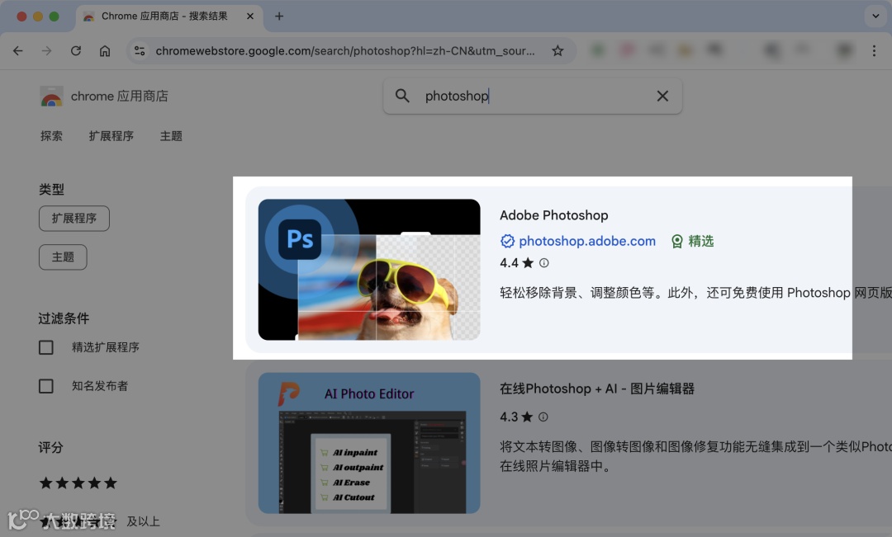Click the 类型 heading

tap(51, 189)
